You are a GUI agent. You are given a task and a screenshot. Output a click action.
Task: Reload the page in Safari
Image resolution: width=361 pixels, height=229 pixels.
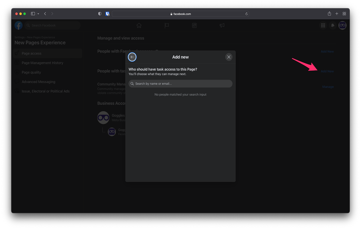click(247, 14)
